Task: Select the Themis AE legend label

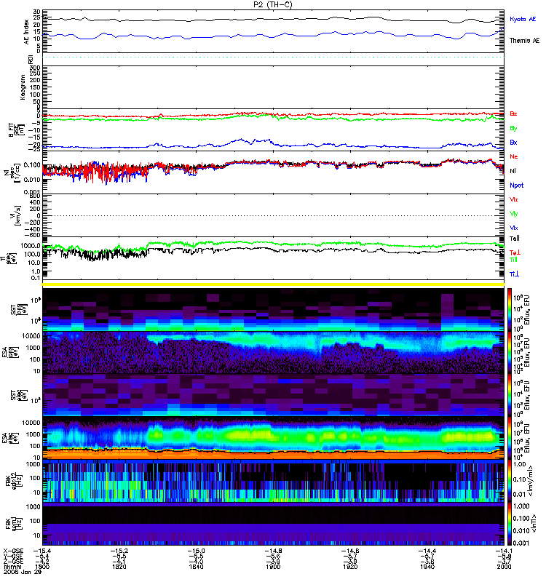Action: coord(524,41)
